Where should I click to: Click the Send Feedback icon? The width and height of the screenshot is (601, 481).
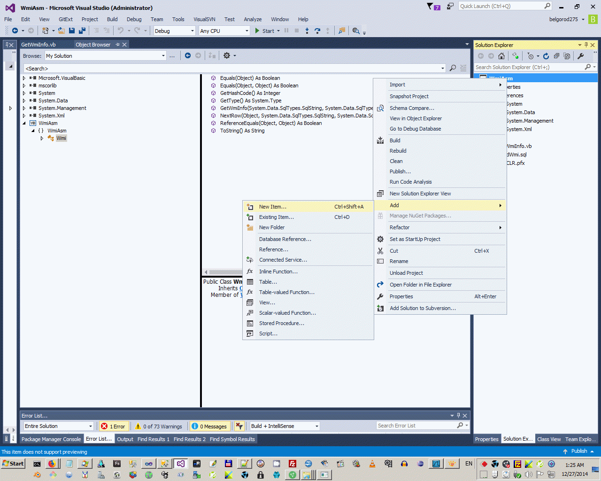point(450,6)
